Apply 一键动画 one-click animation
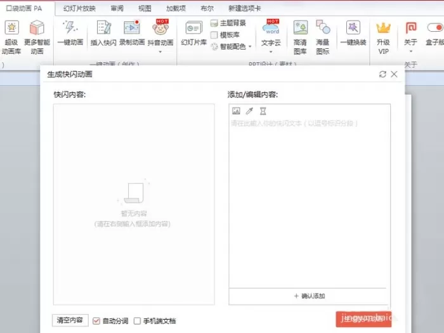The image size is (444, 333). (70, 33)
